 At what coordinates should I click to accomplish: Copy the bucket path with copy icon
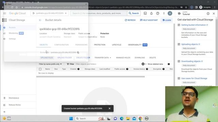click(78, 53)
